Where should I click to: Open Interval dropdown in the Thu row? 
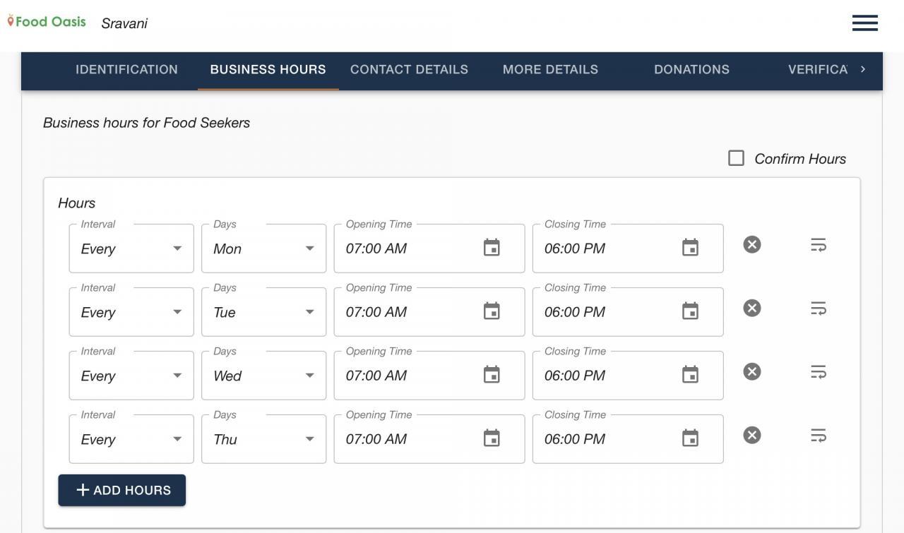tap(131, 439)
